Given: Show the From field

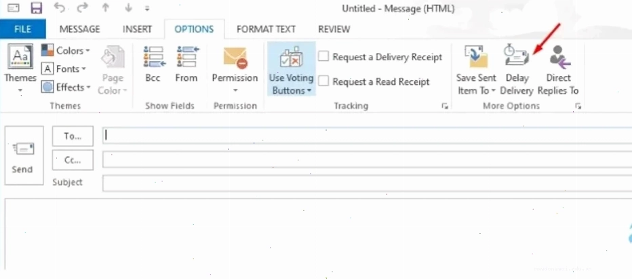Looking at the screenshot, I should tap(186, 65).
